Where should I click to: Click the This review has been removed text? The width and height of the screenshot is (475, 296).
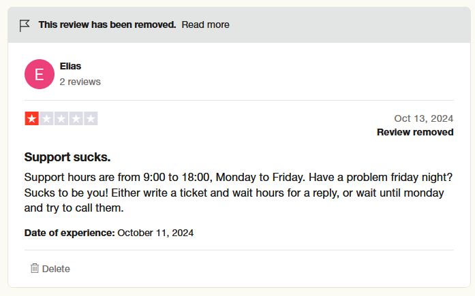107,24
